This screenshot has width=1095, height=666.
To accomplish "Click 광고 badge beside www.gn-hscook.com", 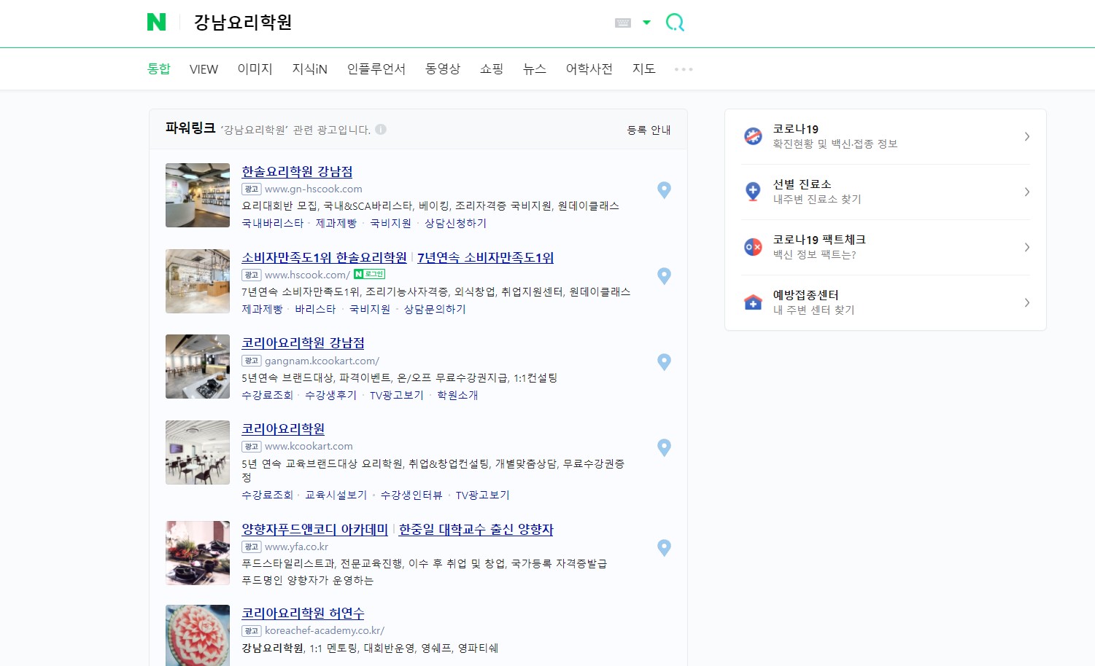I will 252,189.
